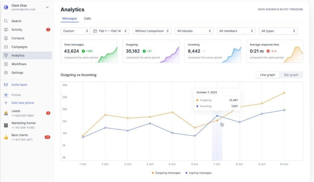314x182 pixels.
Task: Open Settings via the gear icon
Action: click(x=6, y=73)
